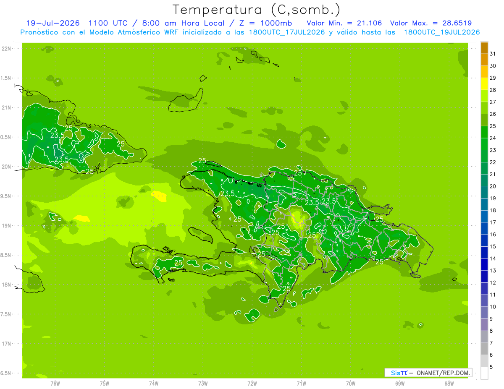Pick the green colorbar swatch between 23 and 24
Screen dimensions: 504x389
[484, 144]
